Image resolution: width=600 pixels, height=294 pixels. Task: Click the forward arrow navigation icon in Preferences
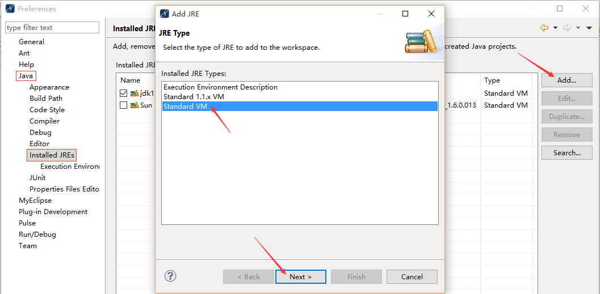click(x=567, y=28)
